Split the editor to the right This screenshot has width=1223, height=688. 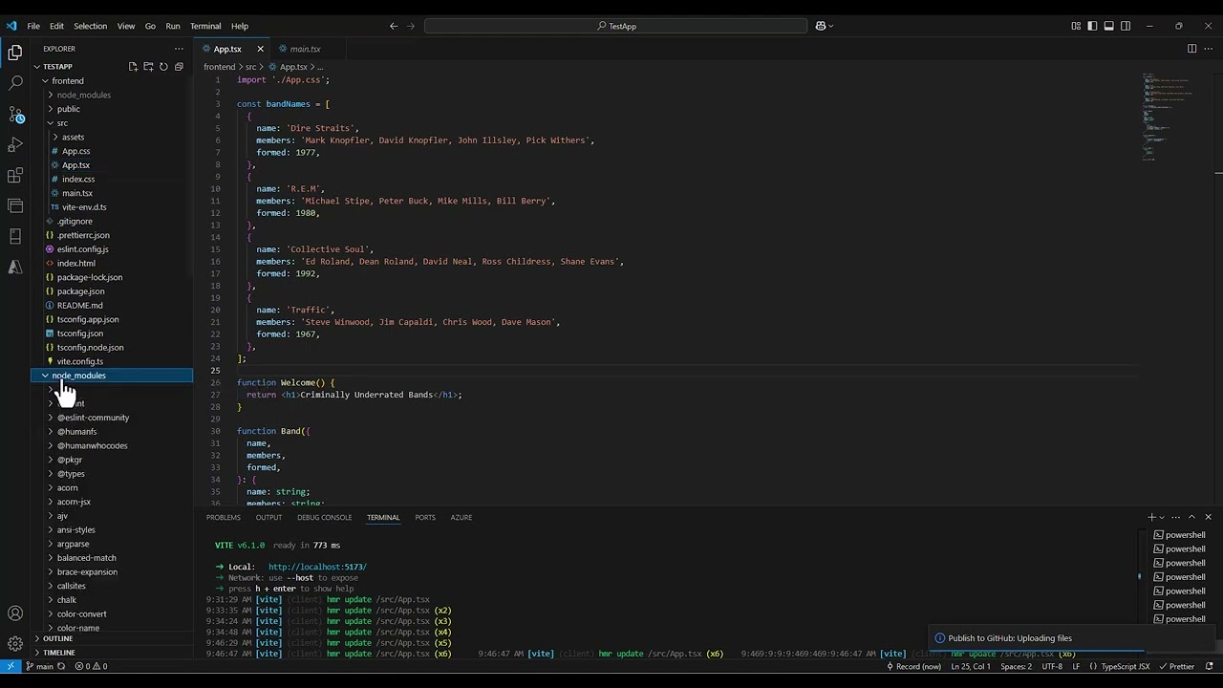click(1191, 49)
